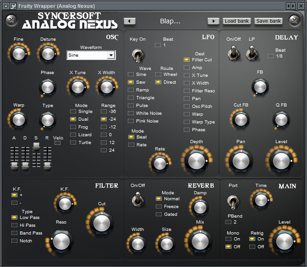Flip the Reverb On/Off toggle switch
The height and width of the screenshot is (267, 307).
(x=138, y=200)
